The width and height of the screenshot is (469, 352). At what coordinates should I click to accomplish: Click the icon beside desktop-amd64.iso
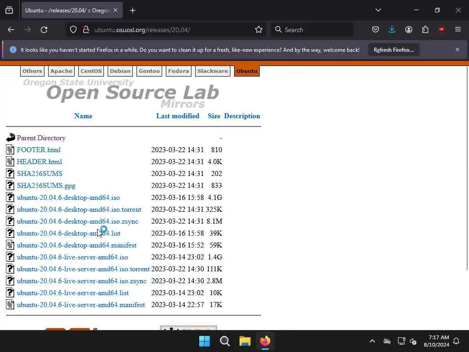10,197
